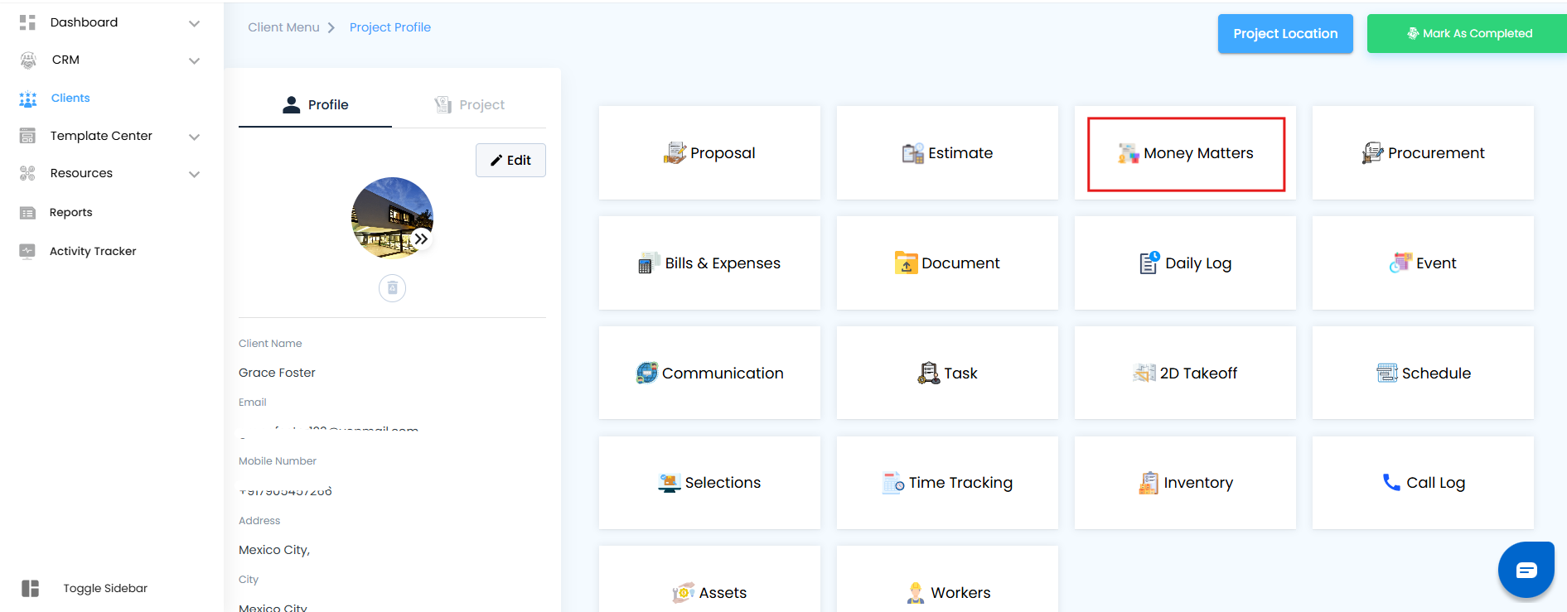Expand the Template Center chevron

coord(194,137)
